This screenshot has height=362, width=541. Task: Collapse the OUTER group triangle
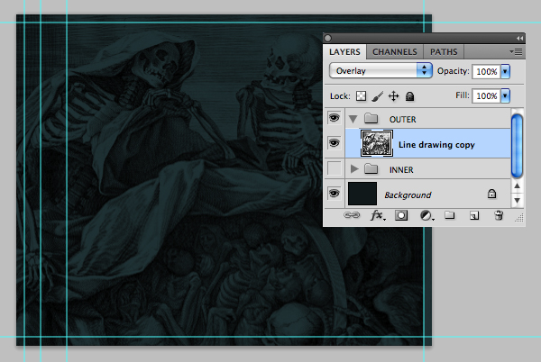pyautogui.click(x=353, y=119)
